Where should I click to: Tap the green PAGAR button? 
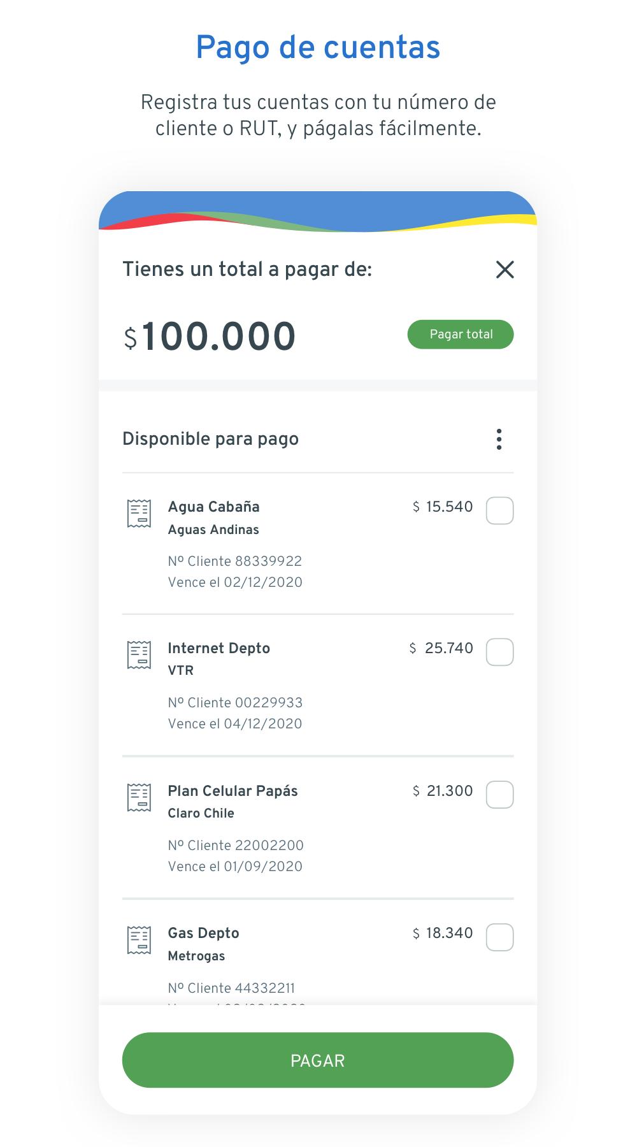(317, 1060)
